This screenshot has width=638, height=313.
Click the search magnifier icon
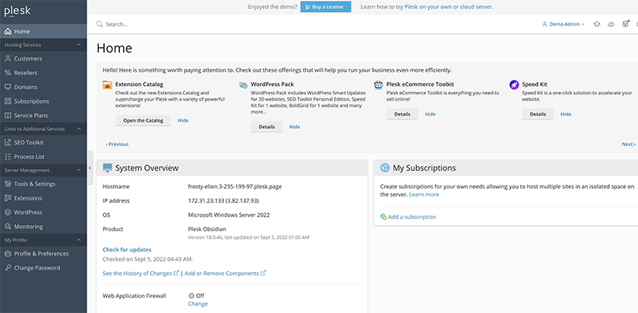click(99, 24)
